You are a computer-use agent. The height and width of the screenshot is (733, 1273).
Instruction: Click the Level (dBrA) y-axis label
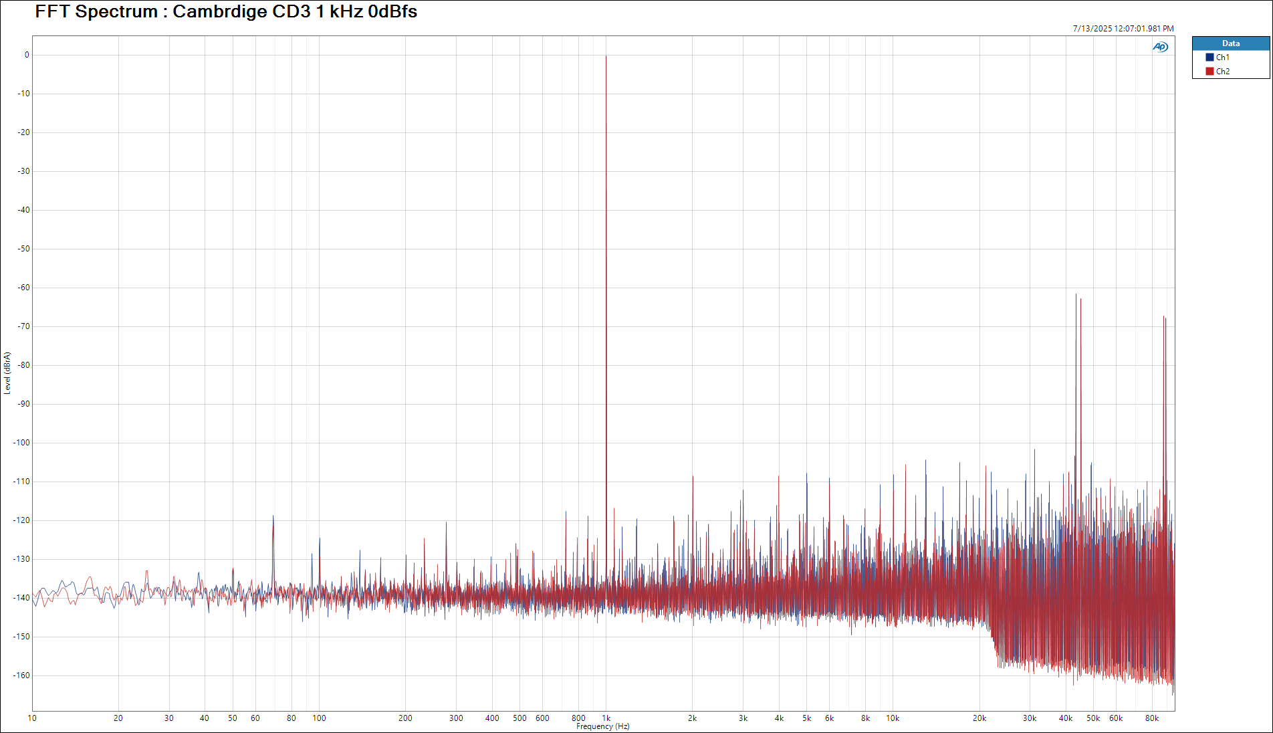click(7, 373)
